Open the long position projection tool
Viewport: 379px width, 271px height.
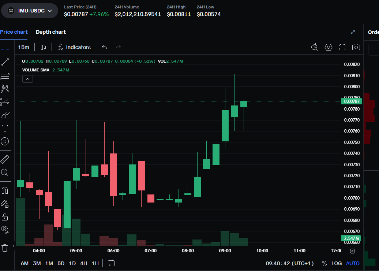click(x=5, y=102)
